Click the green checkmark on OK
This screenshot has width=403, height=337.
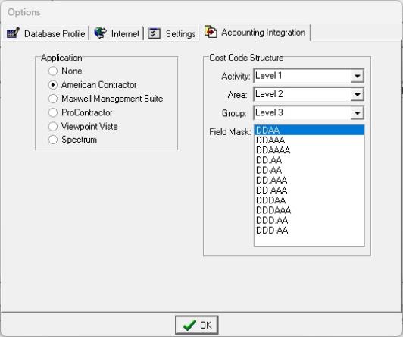pyautogui.click(x=189, y=325)
